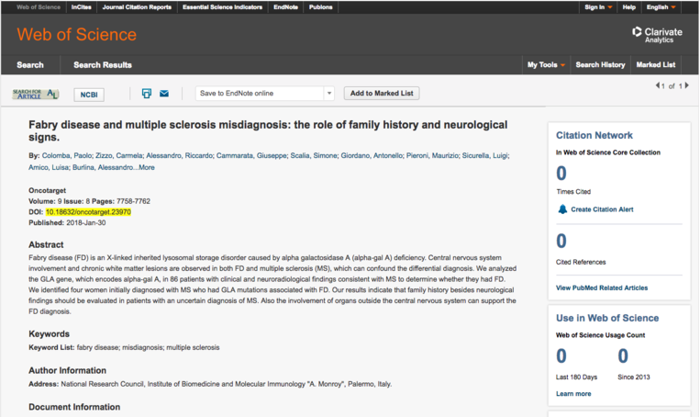This screenshot has height=417, width=700.
Task: Click the article title Fabry disease
Action: pos(268,130)
